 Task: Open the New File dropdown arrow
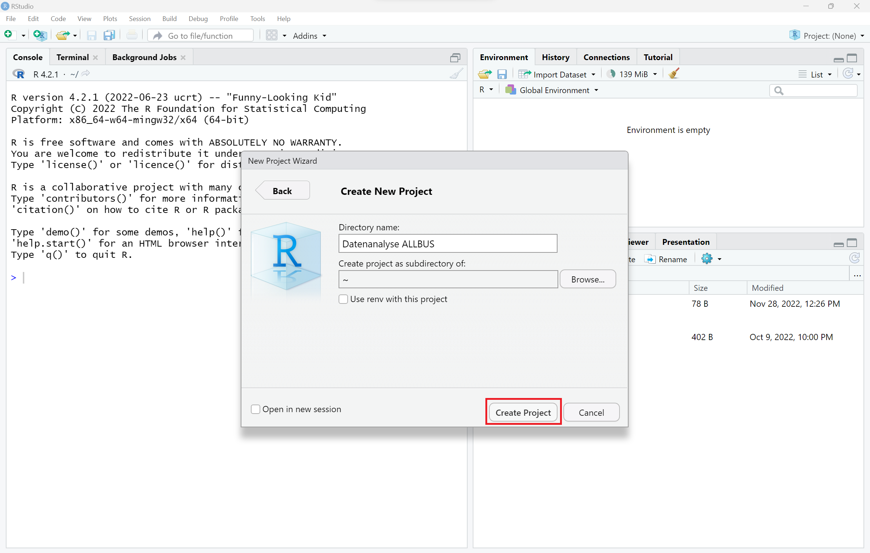click(x=23, y=36)
